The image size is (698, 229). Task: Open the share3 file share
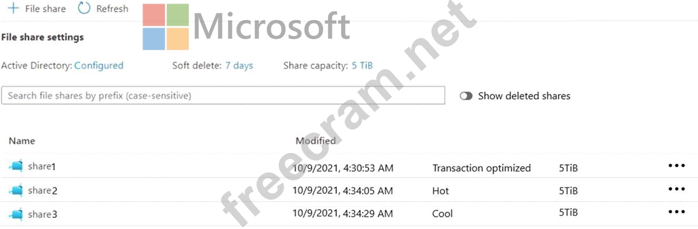(x=42, y=215)
